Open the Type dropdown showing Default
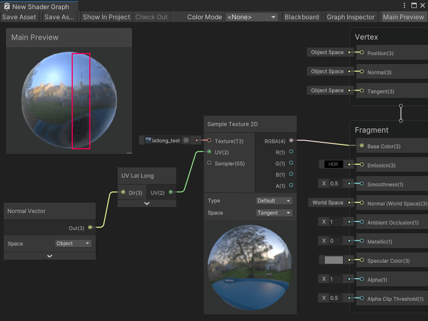428x321 pixels. [x=274, y=200]
